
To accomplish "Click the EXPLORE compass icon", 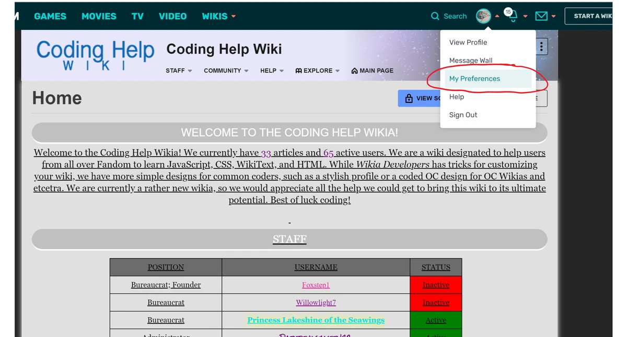I will (298, 71).
